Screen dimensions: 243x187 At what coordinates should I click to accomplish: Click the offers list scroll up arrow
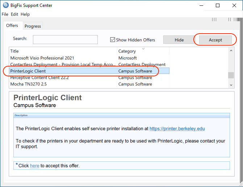(231, 51)
